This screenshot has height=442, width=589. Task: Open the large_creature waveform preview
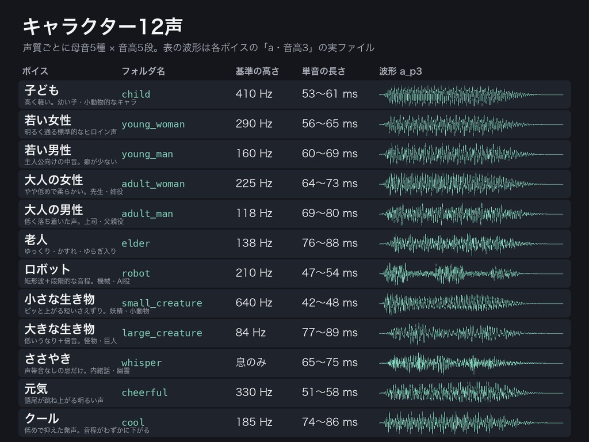click(471, 333)
